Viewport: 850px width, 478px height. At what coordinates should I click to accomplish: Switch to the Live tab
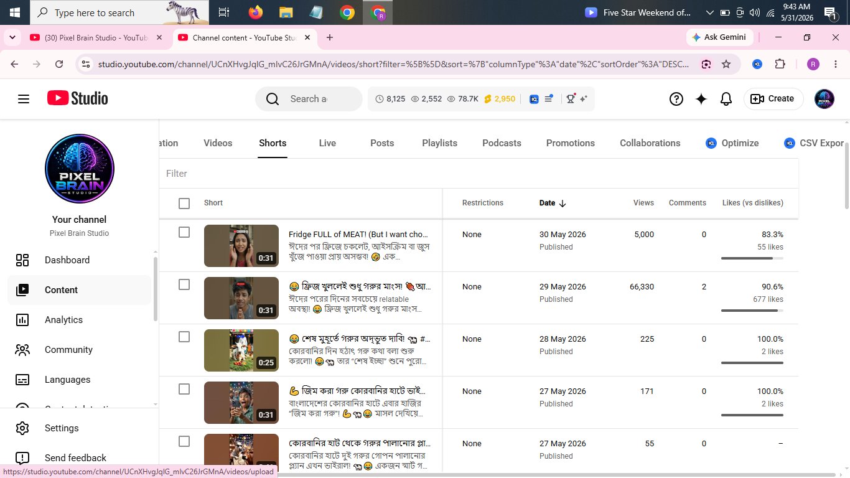(327, 143)
